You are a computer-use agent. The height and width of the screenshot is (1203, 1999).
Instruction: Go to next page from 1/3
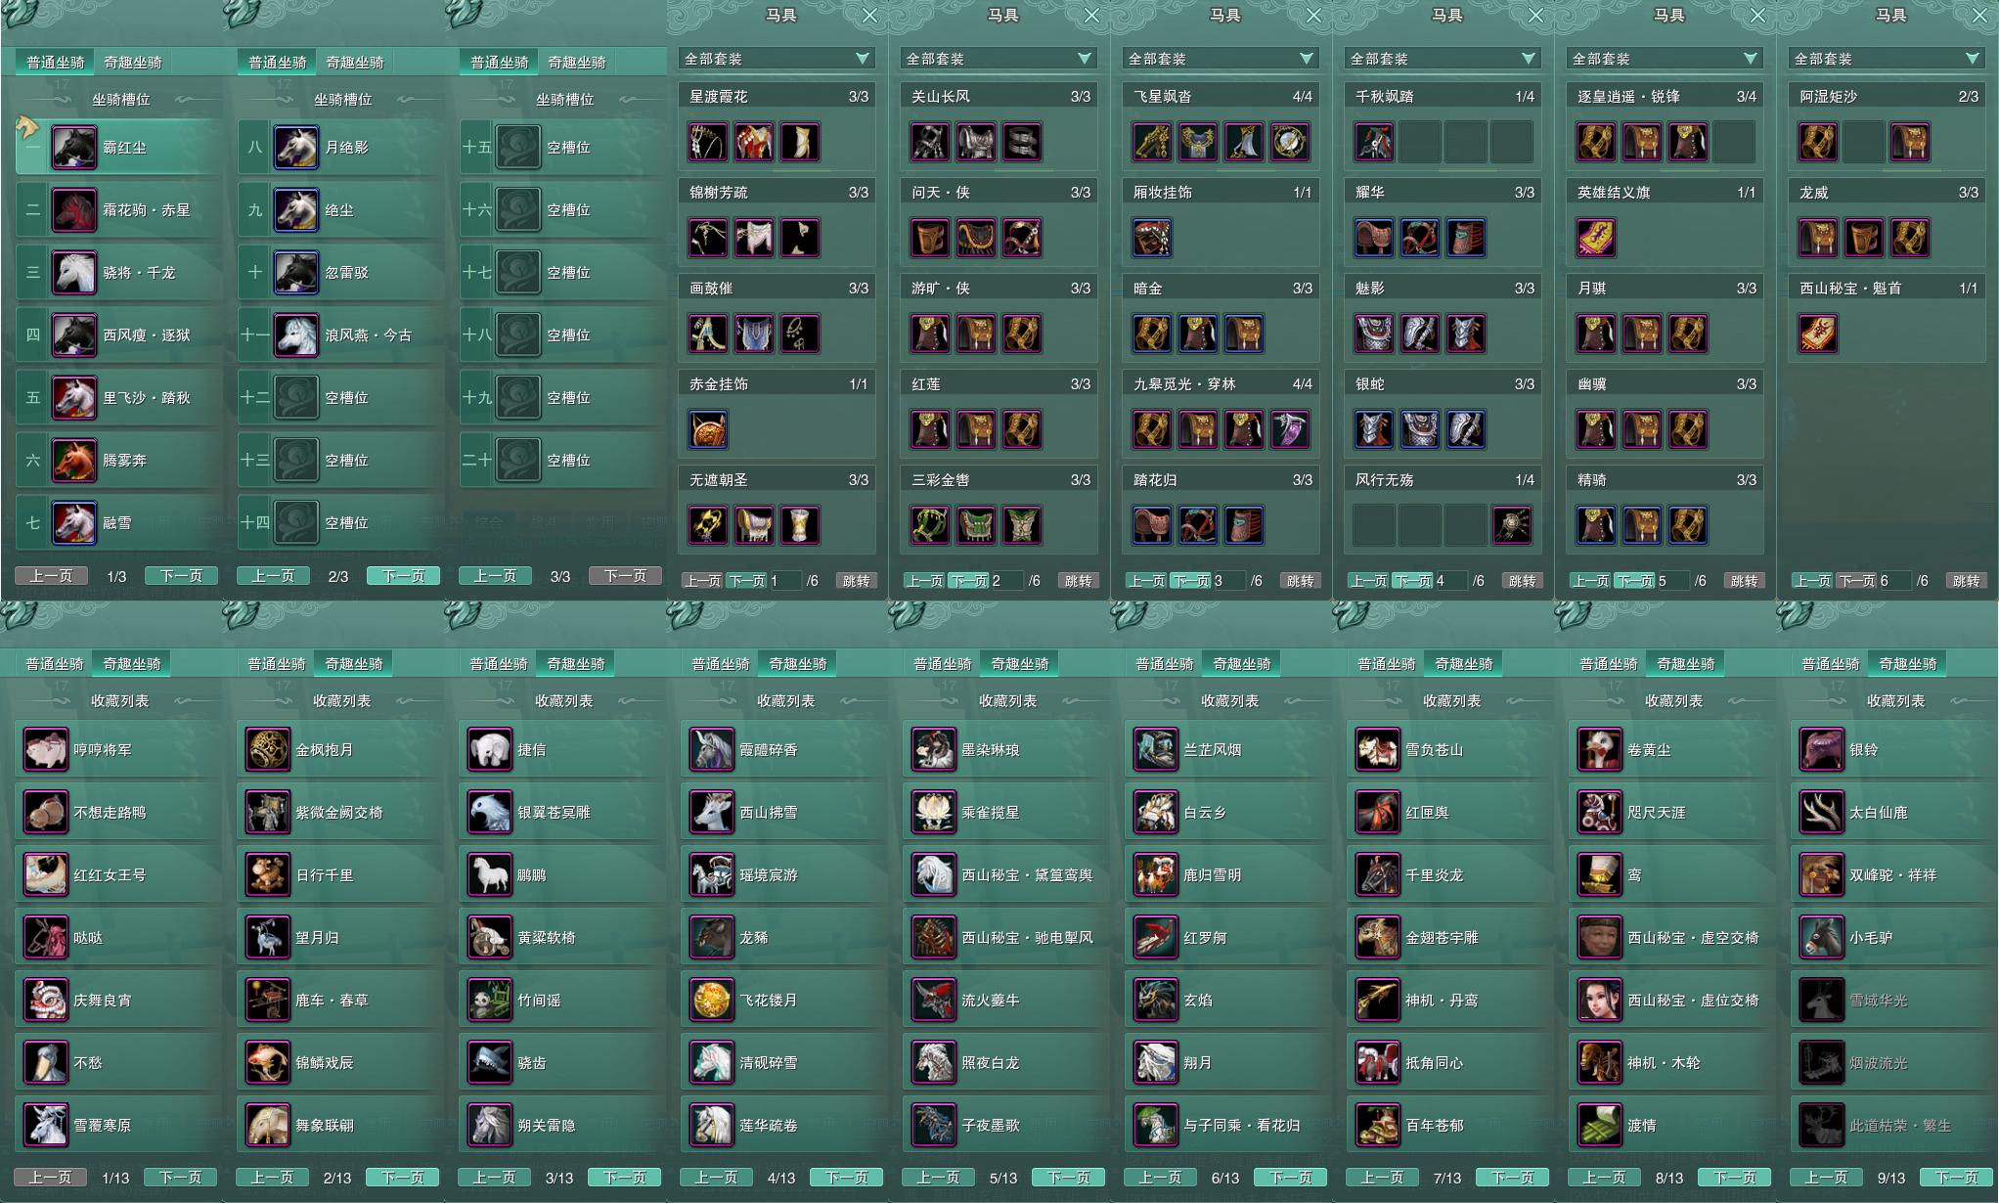(x=181, y=576)
